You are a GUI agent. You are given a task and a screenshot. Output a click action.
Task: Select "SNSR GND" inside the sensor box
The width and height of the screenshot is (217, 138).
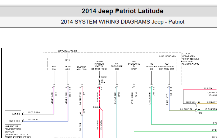point(14,121)
